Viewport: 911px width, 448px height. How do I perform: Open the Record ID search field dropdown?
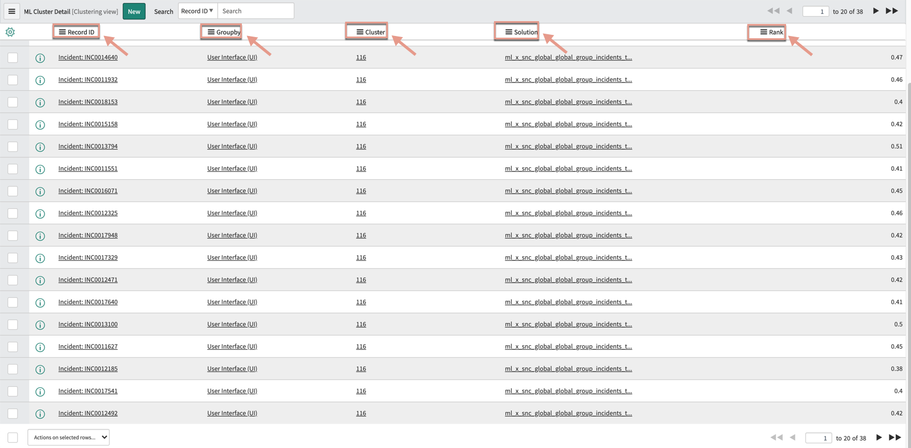[197, 11]
